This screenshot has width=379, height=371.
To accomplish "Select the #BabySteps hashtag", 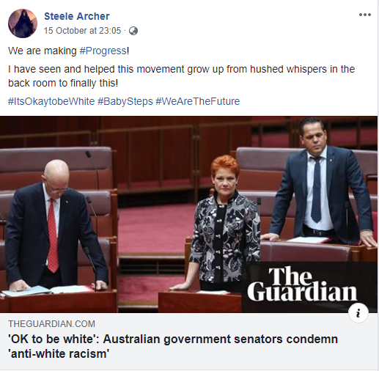I will coord(125,101).
